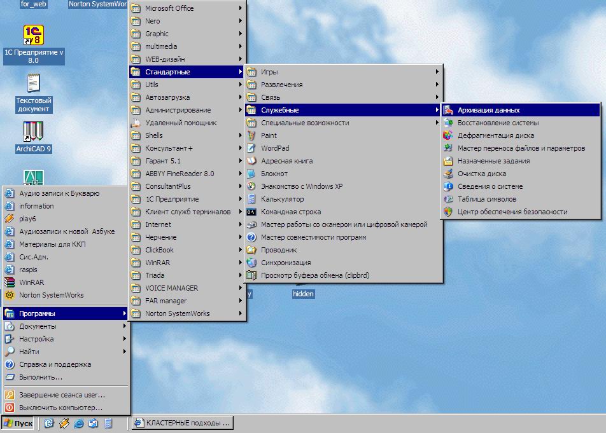Open the Адресная книга icon
The width and height of the screenshot is (606, 433).
251,161
